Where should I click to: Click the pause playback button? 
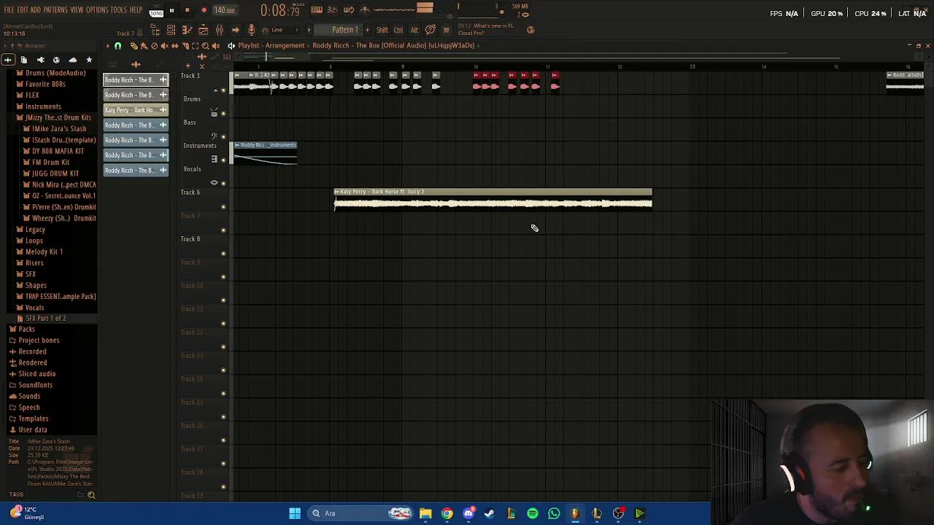(171, 10)
